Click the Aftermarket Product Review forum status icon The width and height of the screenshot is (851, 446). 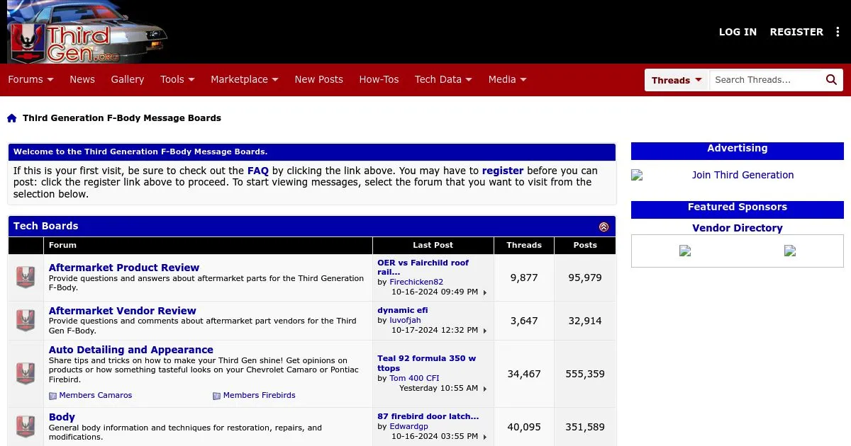click(x=26, y=278)
